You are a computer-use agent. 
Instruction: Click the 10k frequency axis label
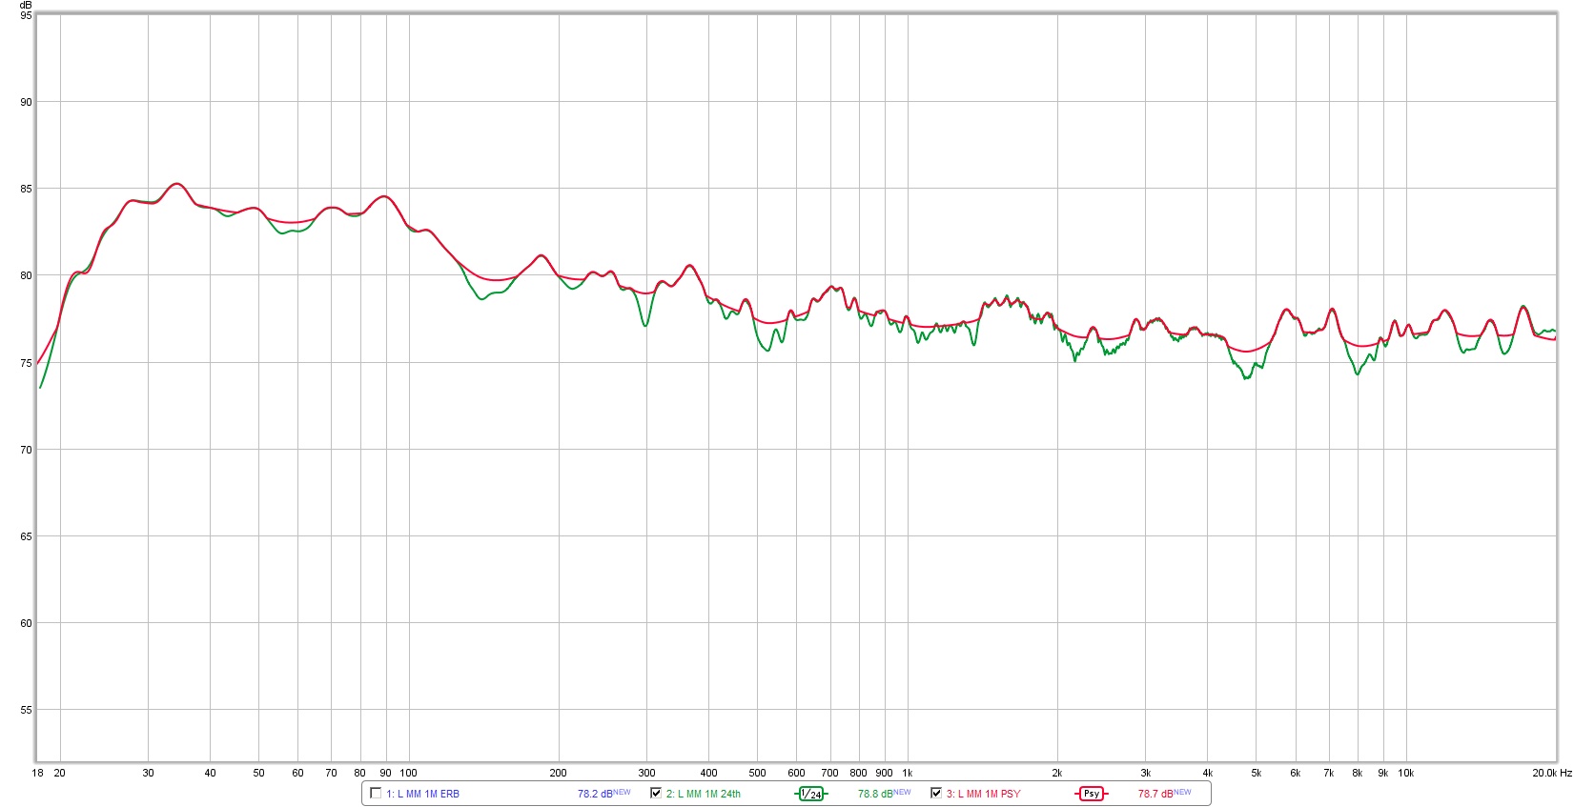1406,773
